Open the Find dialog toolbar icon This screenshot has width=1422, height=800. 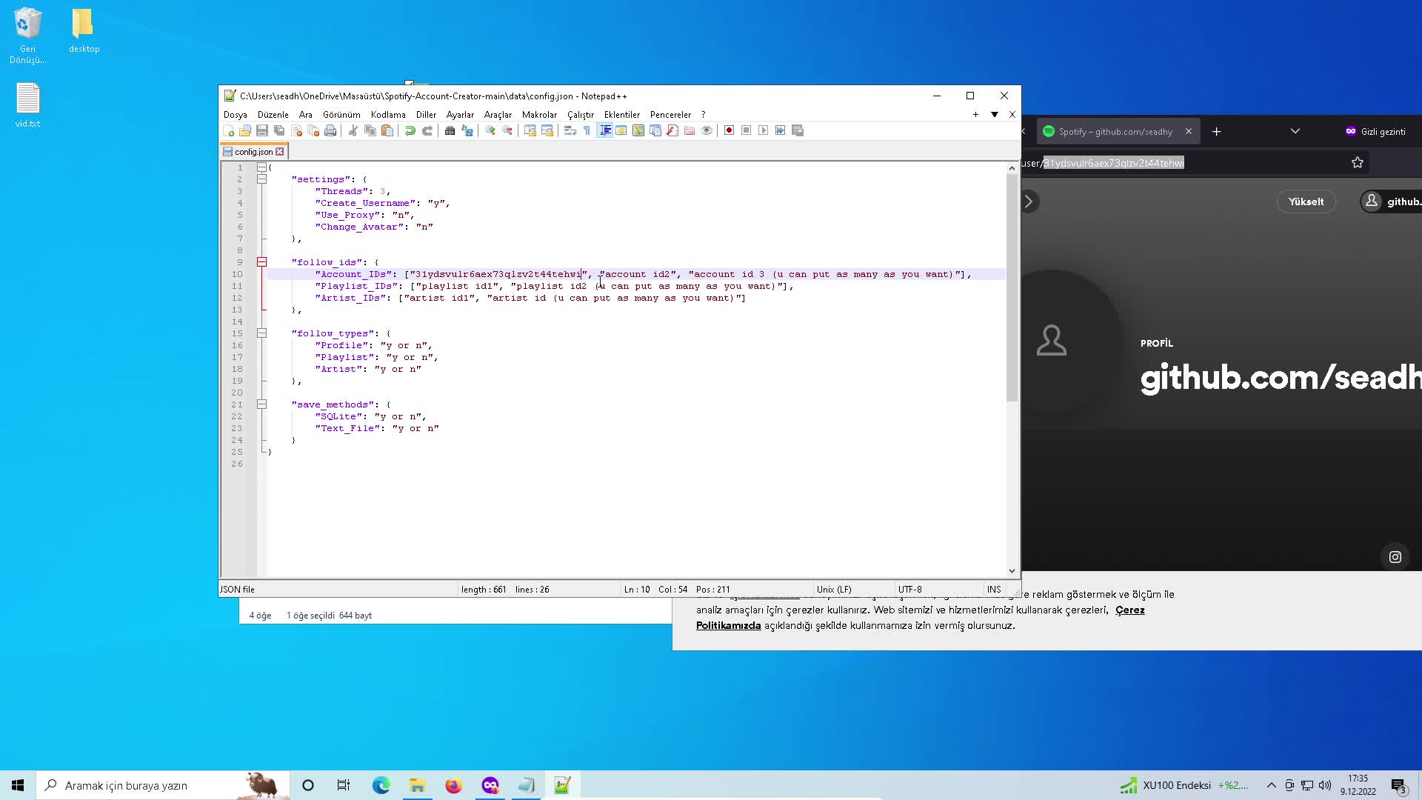click(450, 130)
